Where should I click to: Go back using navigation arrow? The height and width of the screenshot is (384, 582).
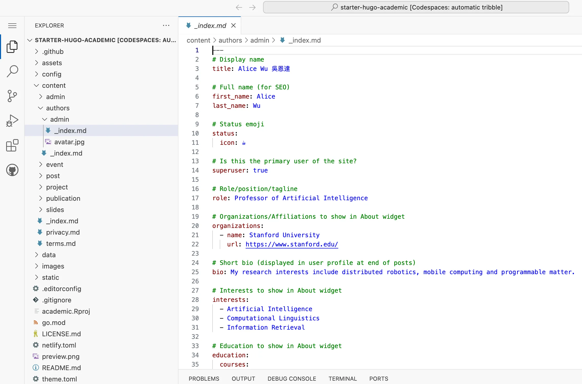pyautogui.click(x=239, y=7)
